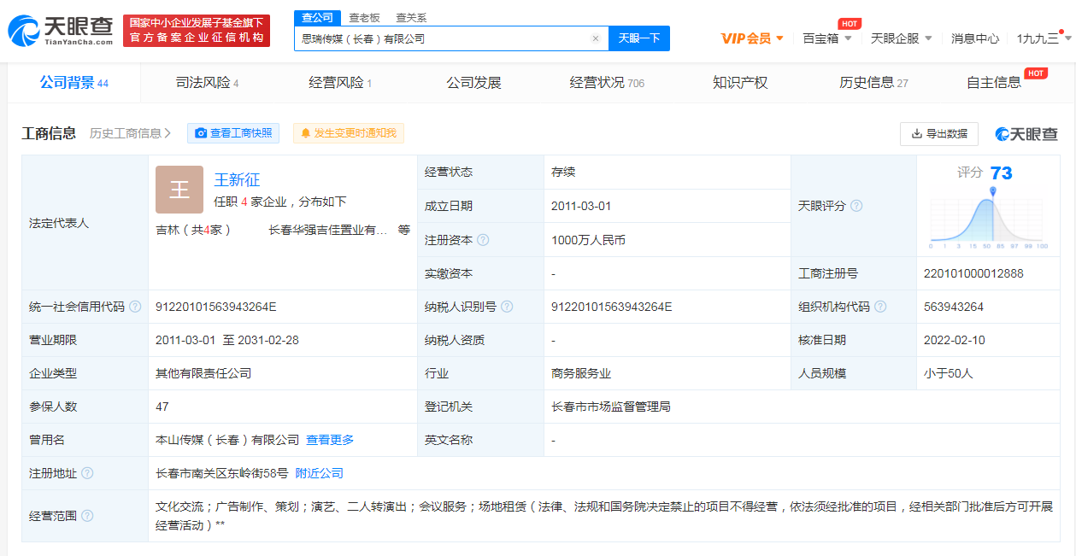1076x556 pixels.
Task: Click the TianYanCha logo in header
Action: pos(61,31)
